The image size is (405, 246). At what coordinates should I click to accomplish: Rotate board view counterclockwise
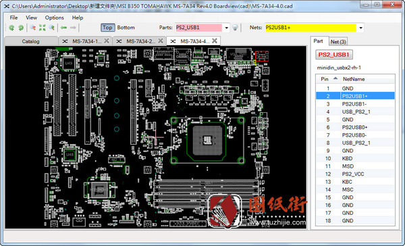[x=11, y=28]
